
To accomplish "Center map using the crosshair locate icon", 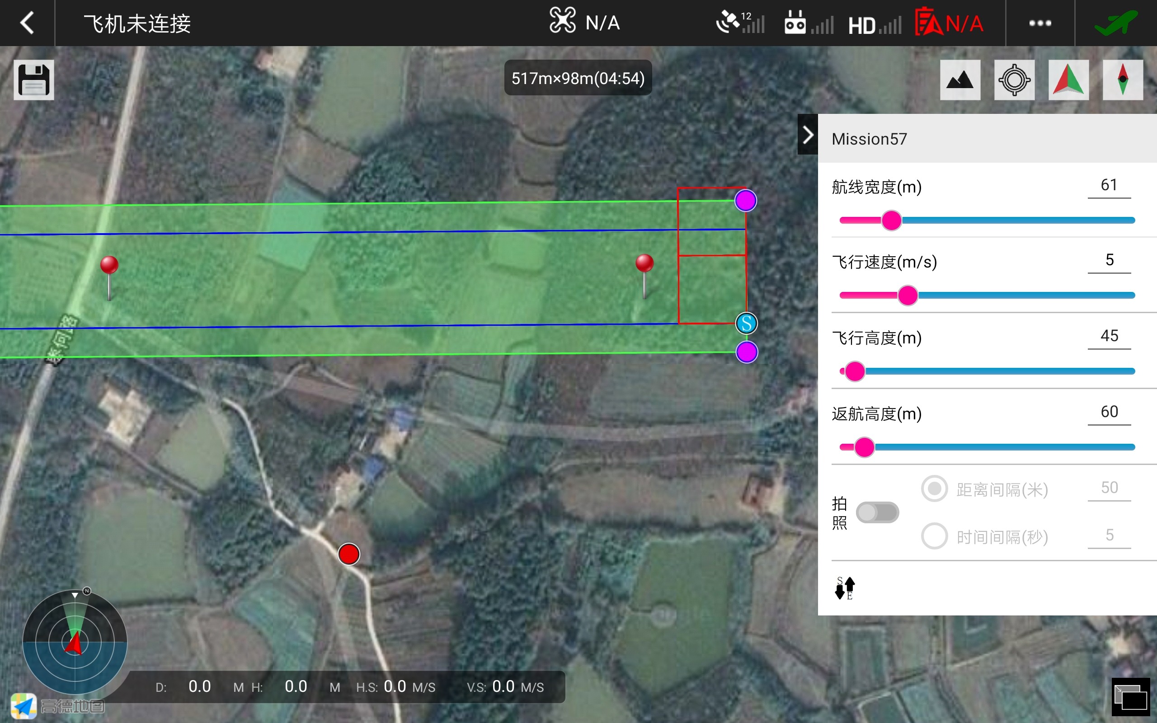I will 1014,80.
